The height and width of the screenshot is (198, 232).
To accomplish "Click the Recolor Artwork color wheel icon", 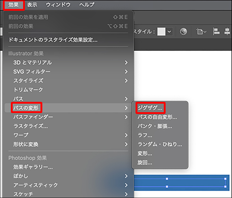I will 184,32.
